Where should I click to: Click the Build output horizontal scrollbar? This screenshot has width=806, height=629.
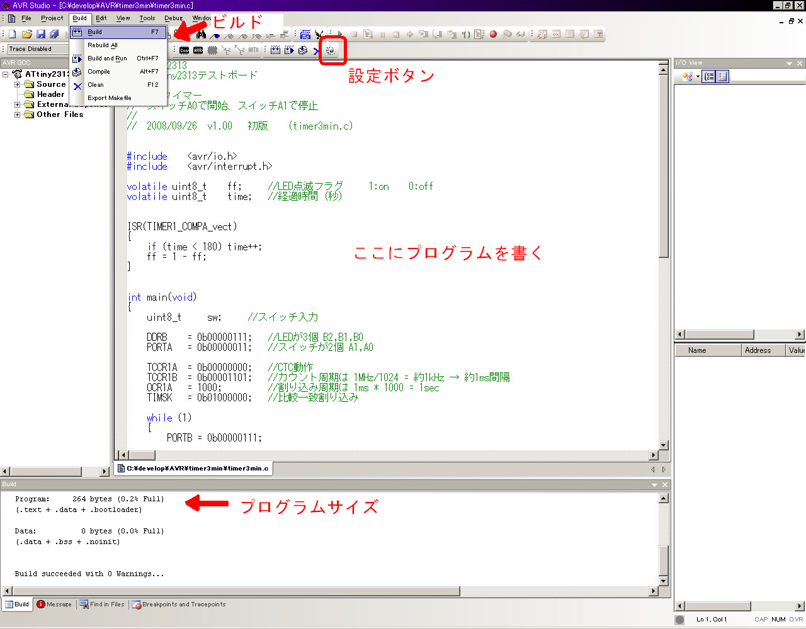pos(236,591)
